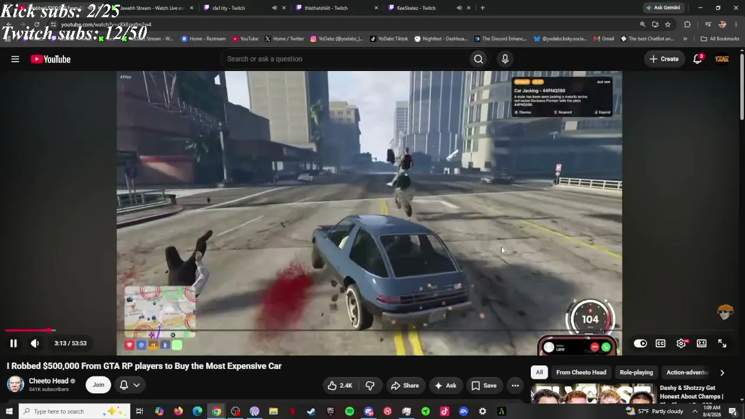Join the Cheeto Head channel membership
The image size is (745, 419).
pyautogui.click(x=98, y=385)
